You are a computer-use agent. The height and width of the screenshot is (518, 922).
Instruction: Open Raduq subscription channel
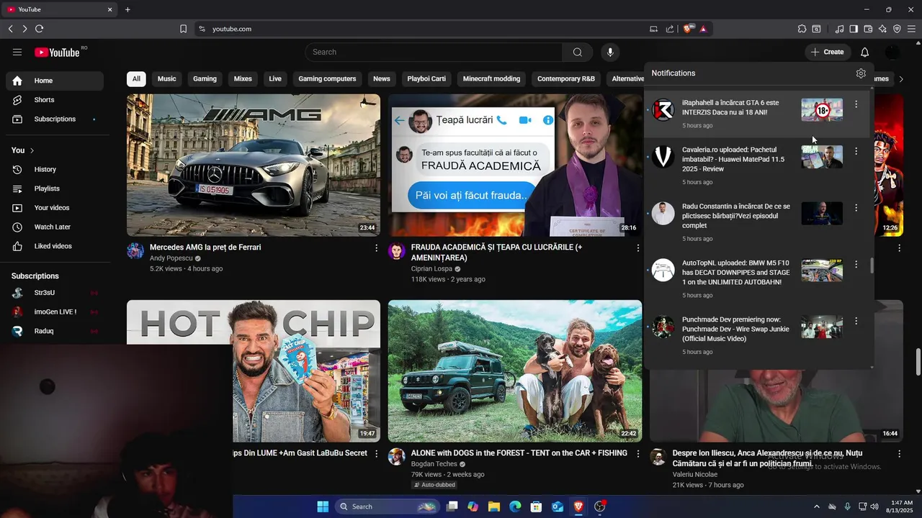coord(55,331)
